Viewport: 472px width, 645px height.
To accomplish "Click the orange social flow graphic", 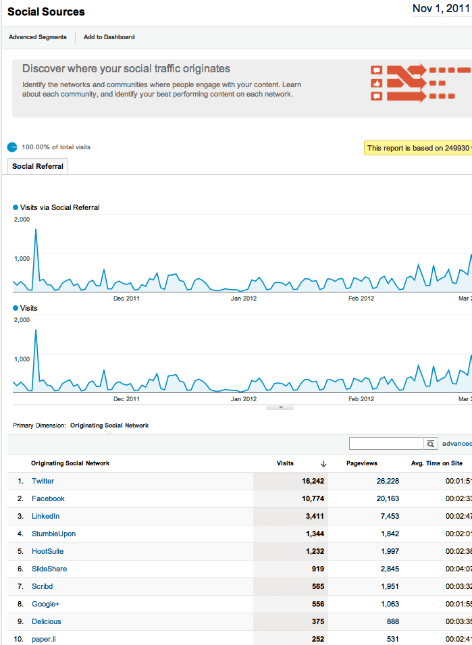I will click(419, 83).
